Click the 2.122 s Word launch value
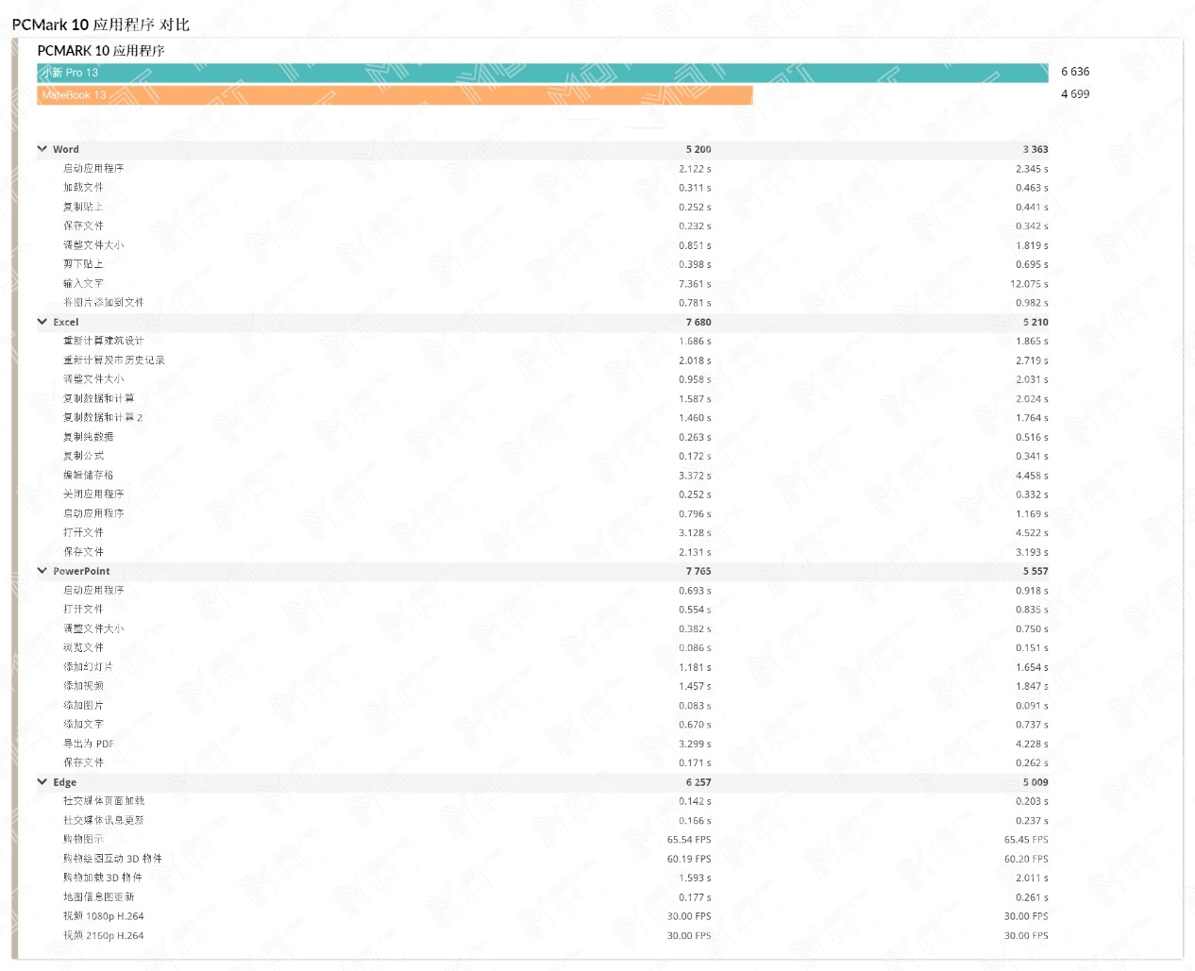Screen dimensions: 1195x971 pyautogui.click(x=696, y=169)
